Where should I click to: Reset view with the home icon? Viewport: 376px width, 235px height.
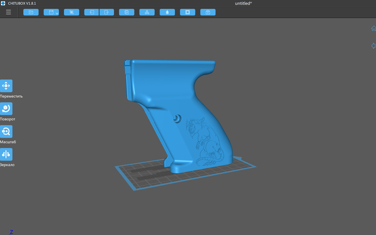[373, 28]
